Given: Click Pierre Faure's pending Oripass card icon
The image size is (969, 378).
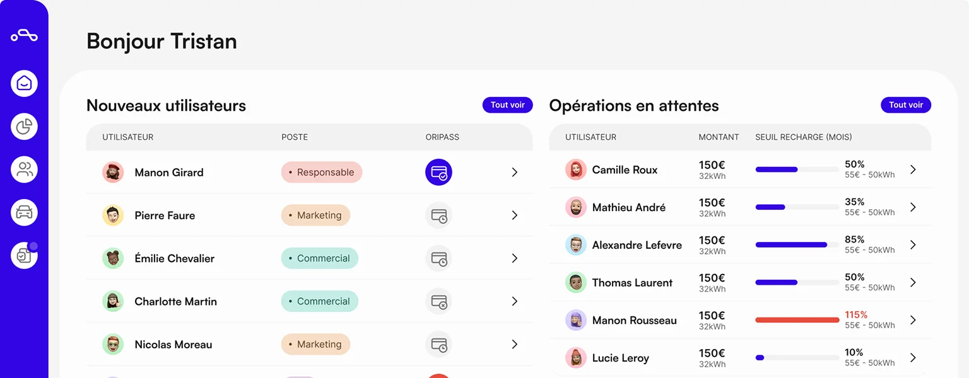Looking at the screenshot, I should point(438,215).
